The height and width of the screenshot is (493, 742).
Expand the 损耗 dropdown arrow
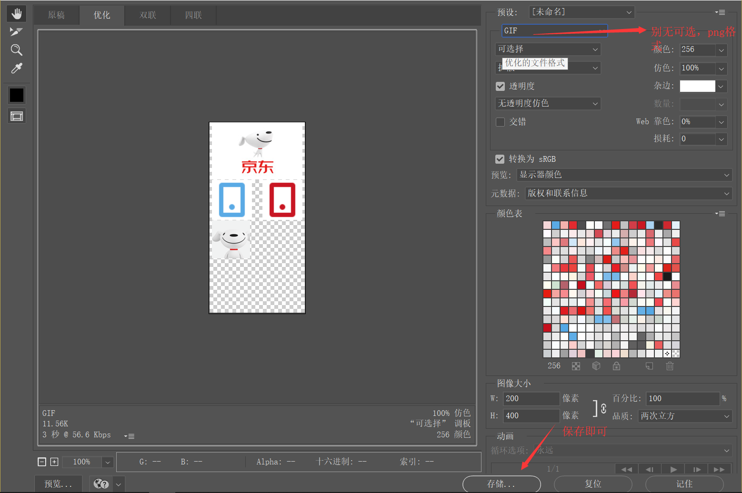[722, 139]
